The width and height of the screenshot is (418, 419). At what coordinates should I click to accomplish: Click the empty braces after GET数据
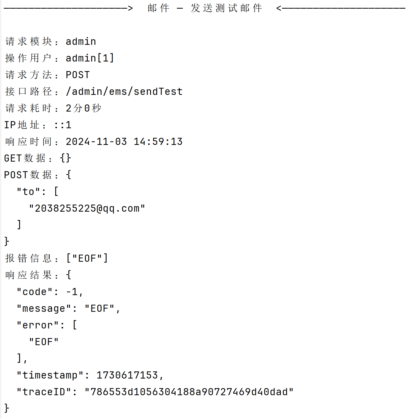point(66,158)
